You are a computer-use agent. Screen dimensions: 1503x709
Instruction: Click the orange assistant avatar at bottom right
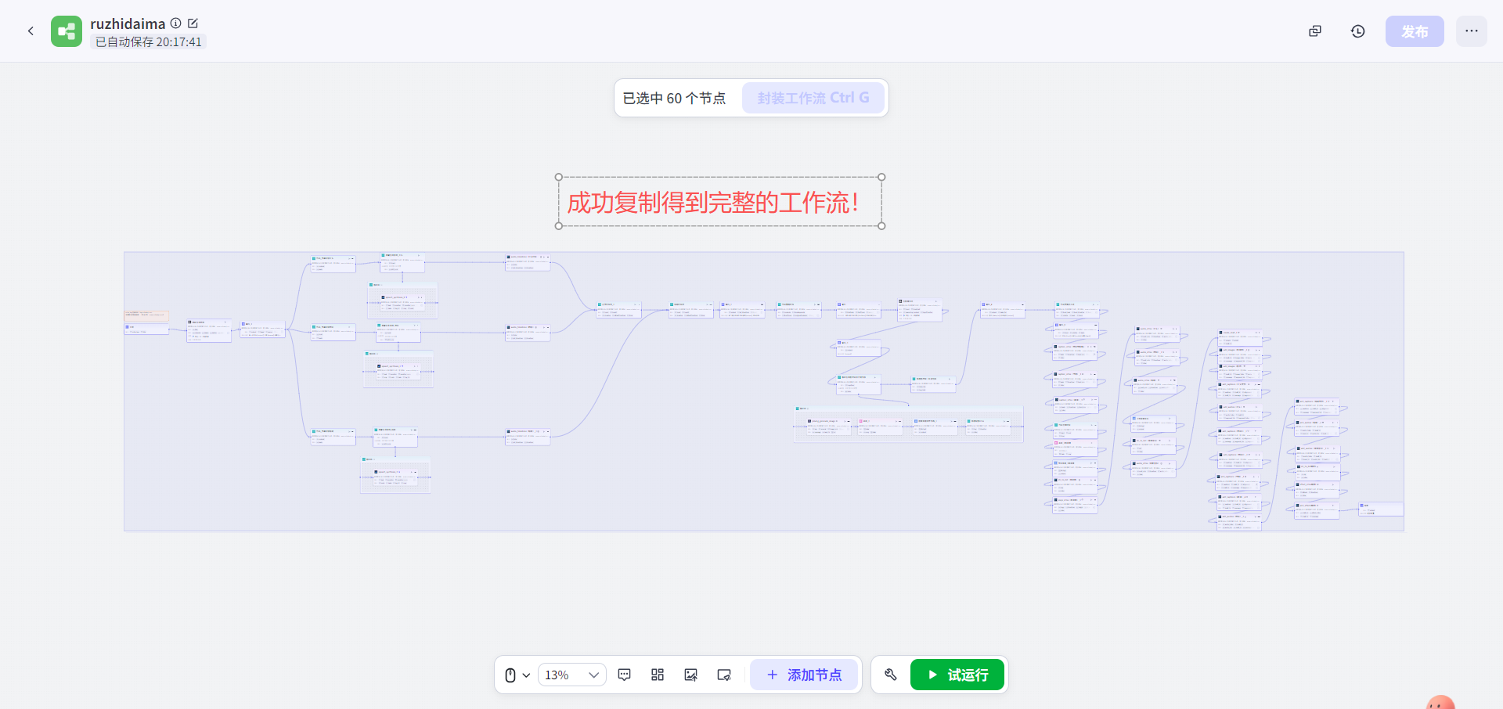coord(1440,703)
